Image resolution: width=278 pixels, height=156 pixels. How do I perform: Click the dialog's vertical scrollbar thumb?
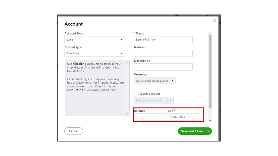(210, 71)
